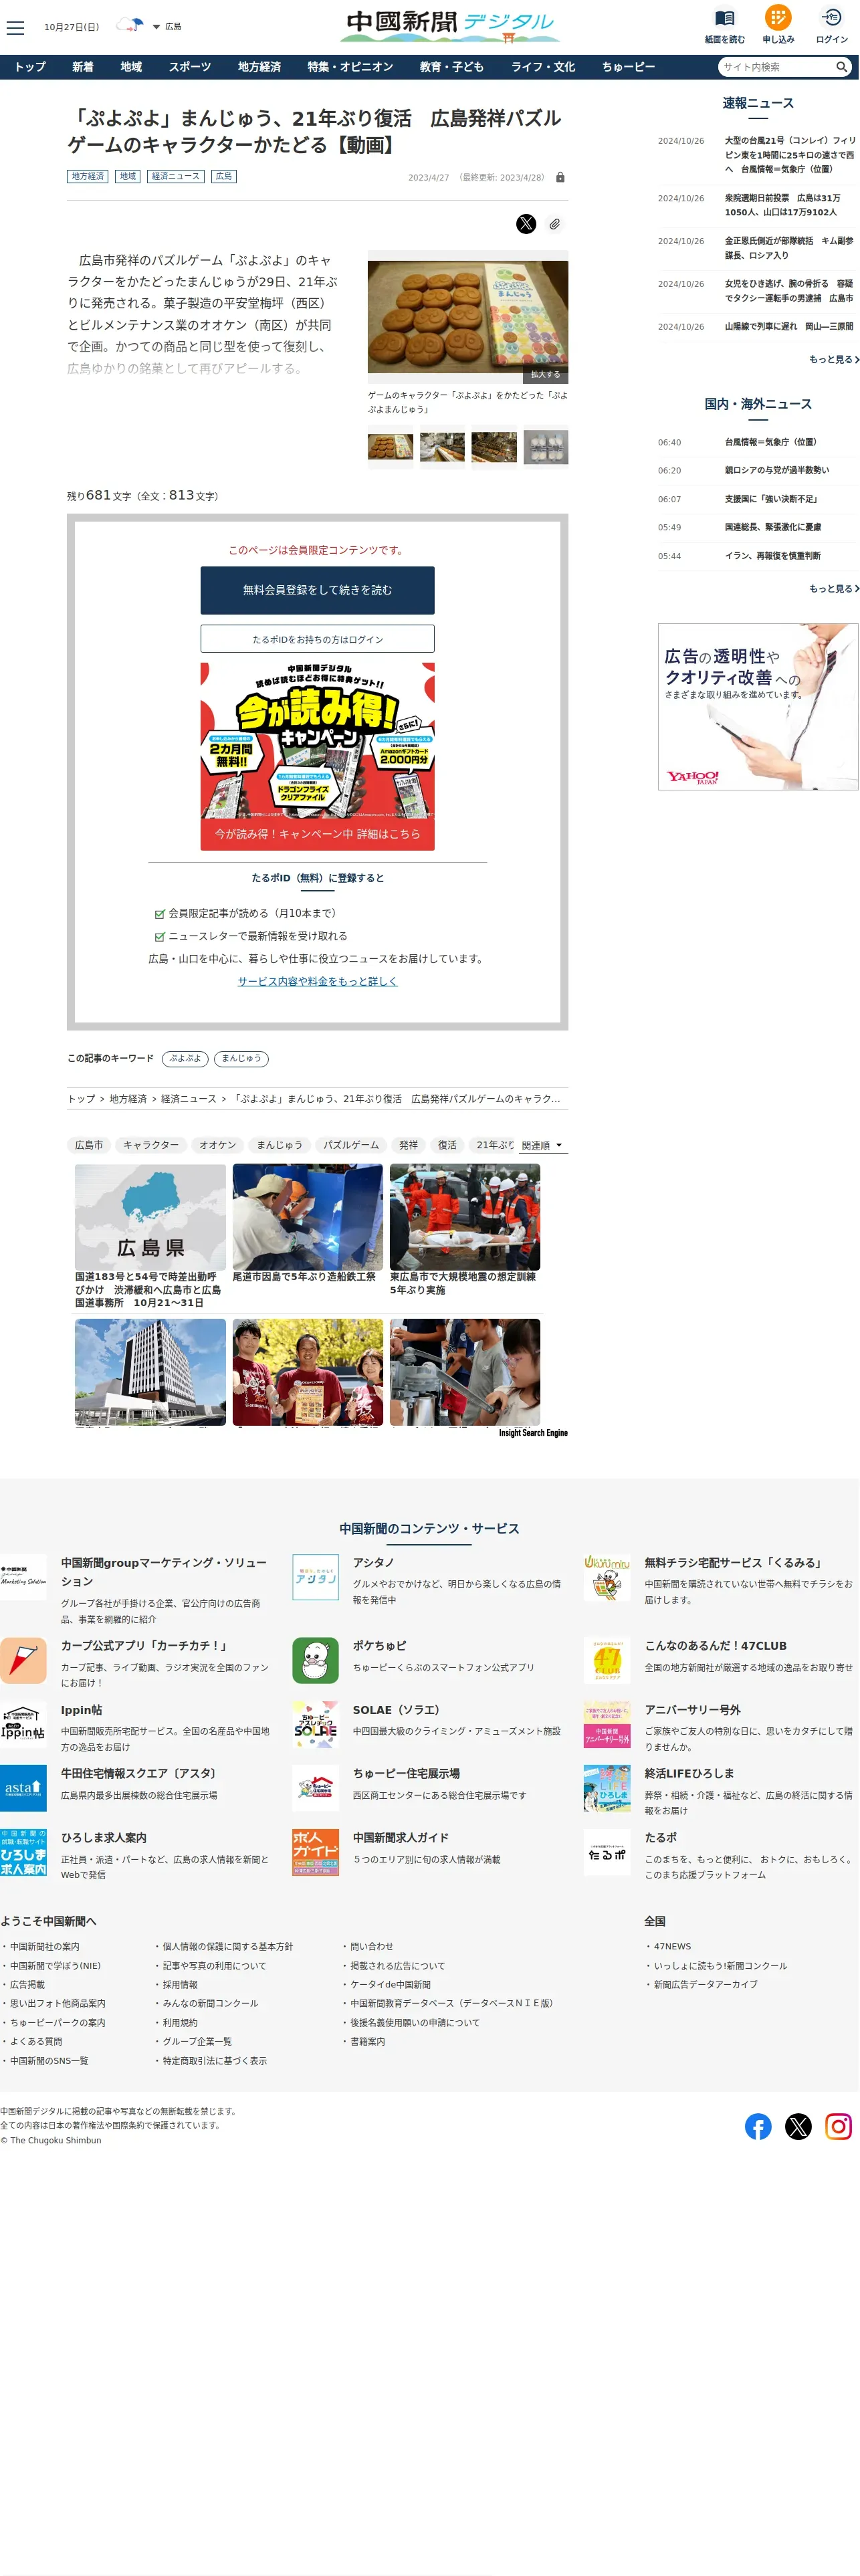Screen dimensions: 860x2576
Task: Select the パズルゲーム related tag
Action: click(351, 1145)
